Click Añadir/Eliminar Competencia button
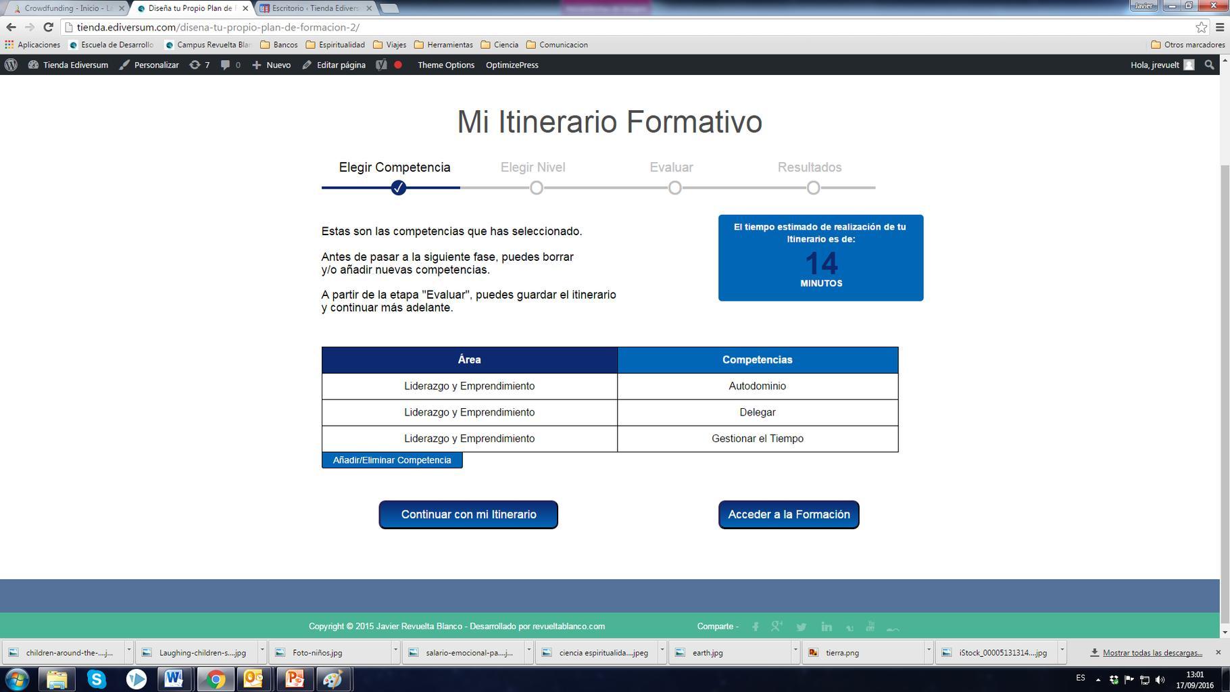 click(392, 460)
